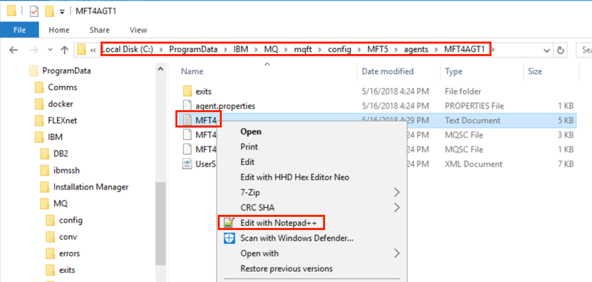Click Edit with HHD Hex Editor Neo
This screenshot has height=282, width=592.
[295, 177]
